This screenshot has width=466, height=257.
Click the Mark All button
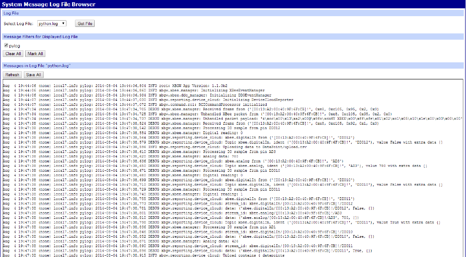click(35, 54)
